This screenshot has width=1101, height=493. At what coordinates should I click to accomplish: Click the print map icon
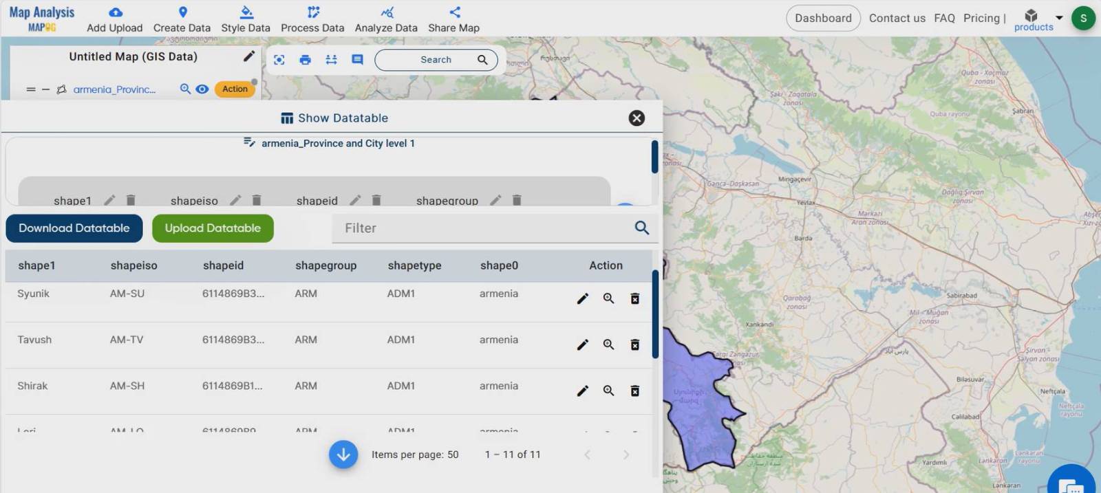pos(305,60)
